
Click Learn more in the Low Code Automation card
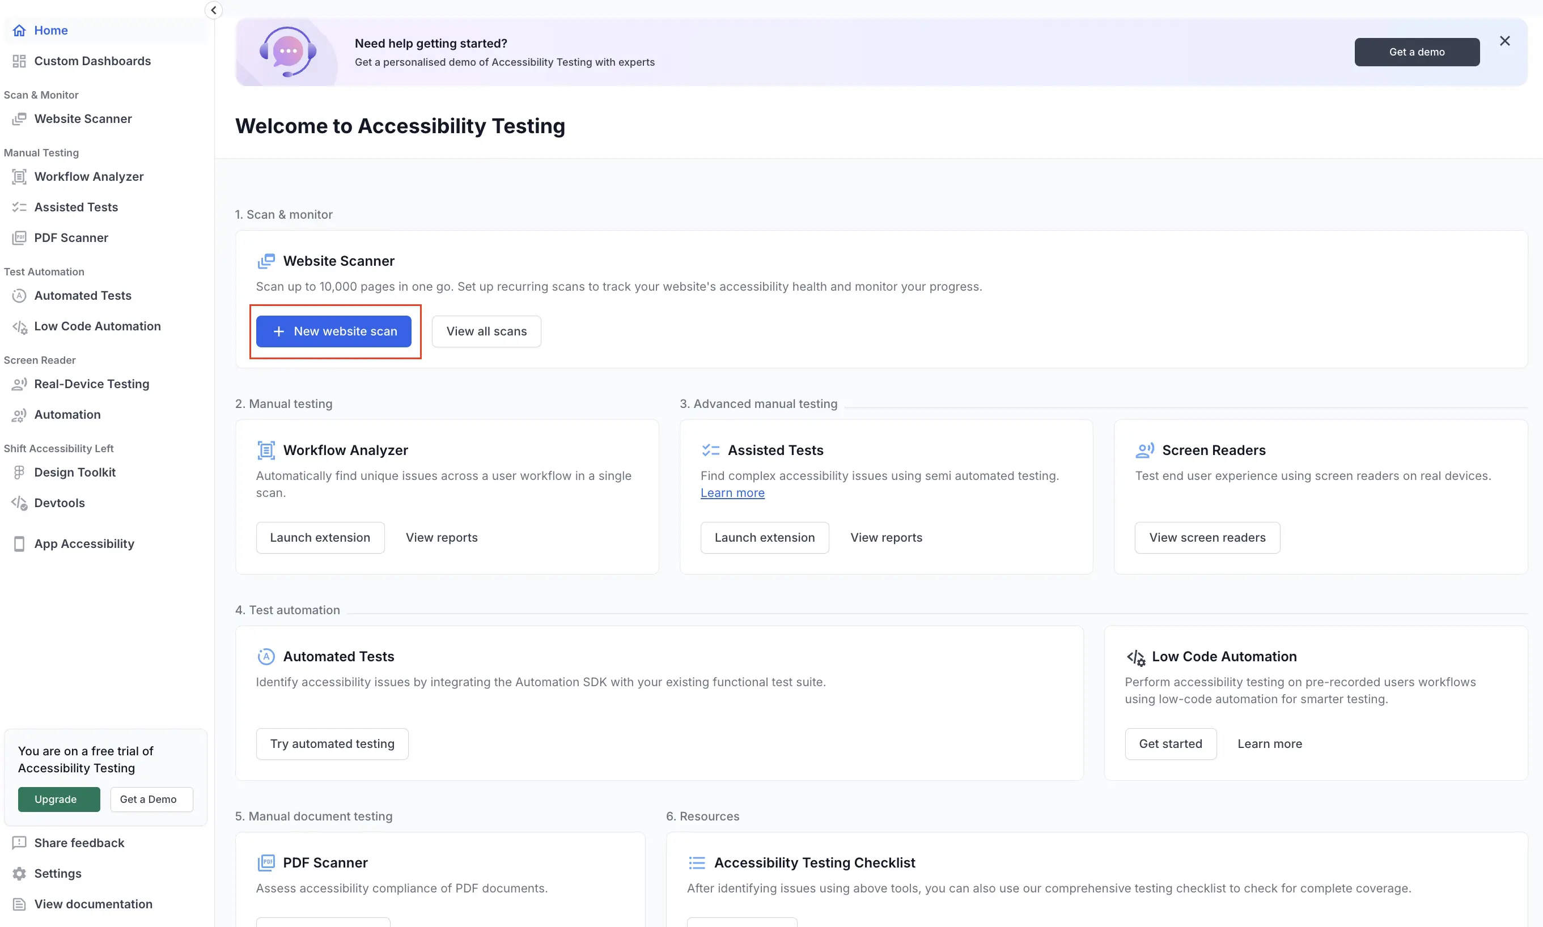(x=1269, y=743)
